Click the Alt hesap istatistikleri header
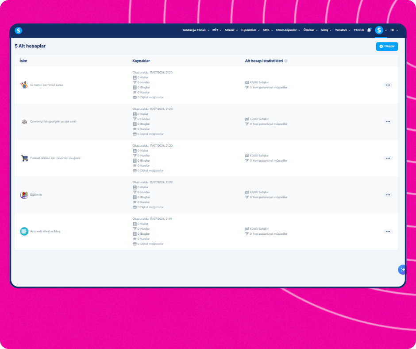Viewport: 416px width, 349px height. coord(264,61)
